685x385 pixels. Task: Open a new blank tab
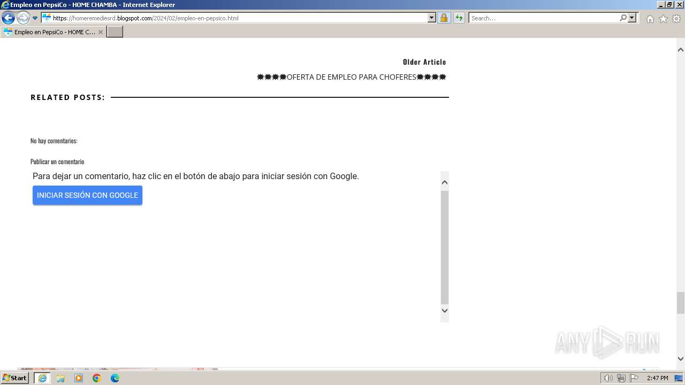(x=115, y=32)
